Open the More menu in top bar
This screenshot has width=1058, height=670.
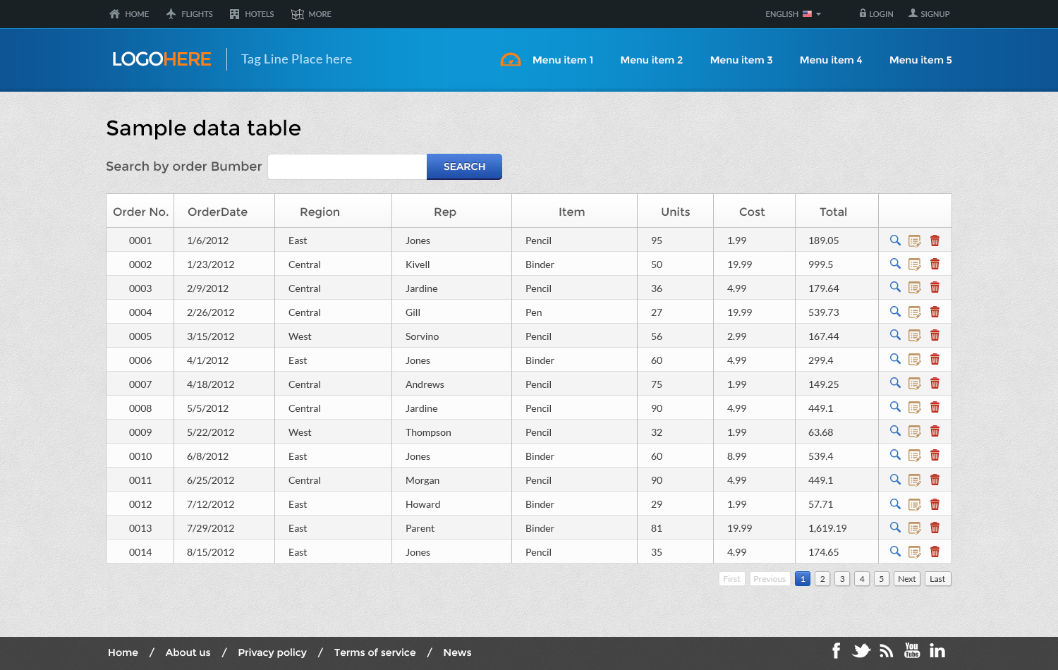311,14
